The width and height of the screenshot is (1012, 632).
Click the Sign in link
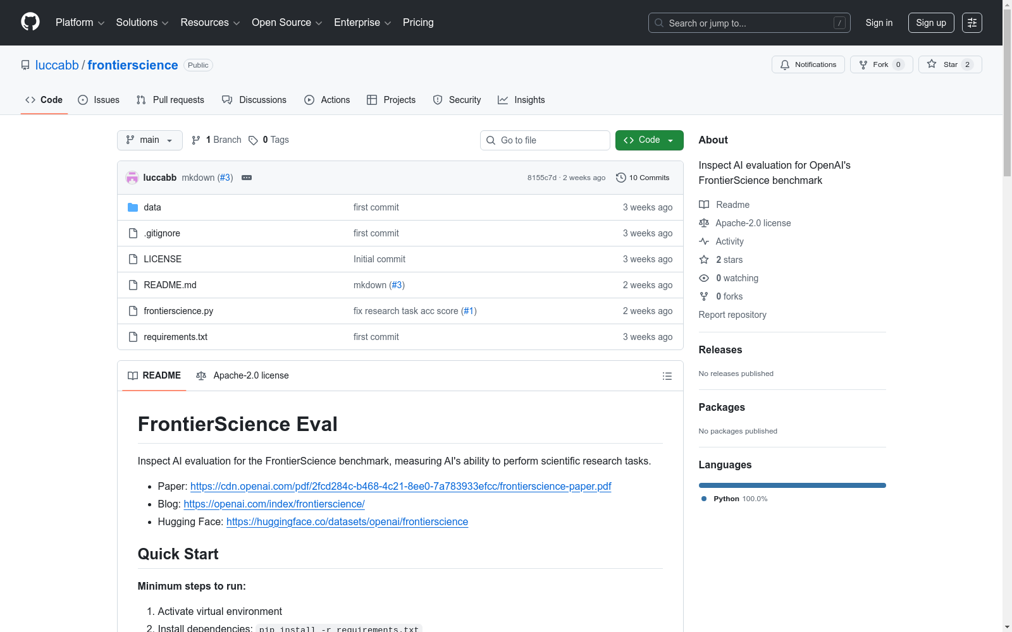pyautogui.click(x=879, y=23)
